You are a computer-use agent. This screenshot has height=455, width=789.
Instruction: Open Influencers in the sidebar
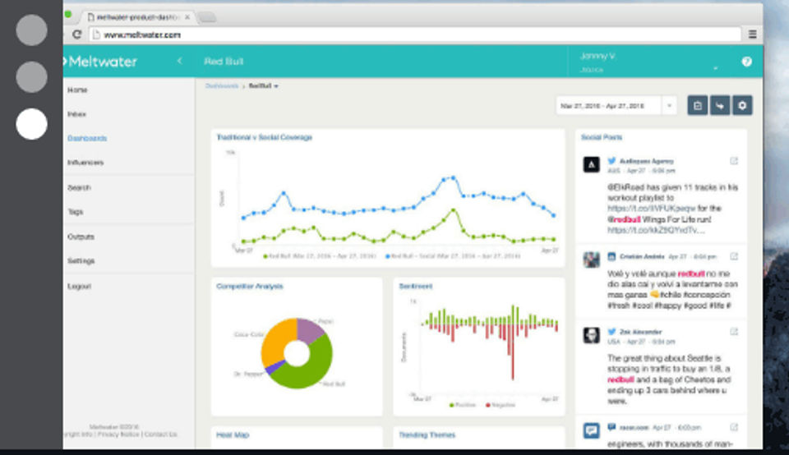85,163
